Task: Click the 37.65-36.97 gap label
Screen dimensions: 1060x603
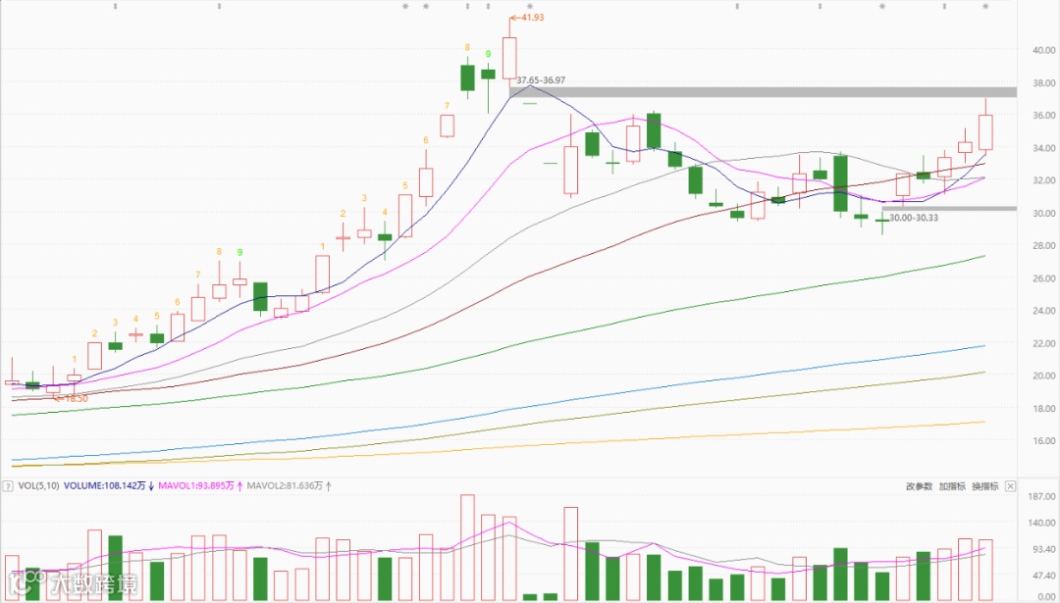Action: coord(541,79)
